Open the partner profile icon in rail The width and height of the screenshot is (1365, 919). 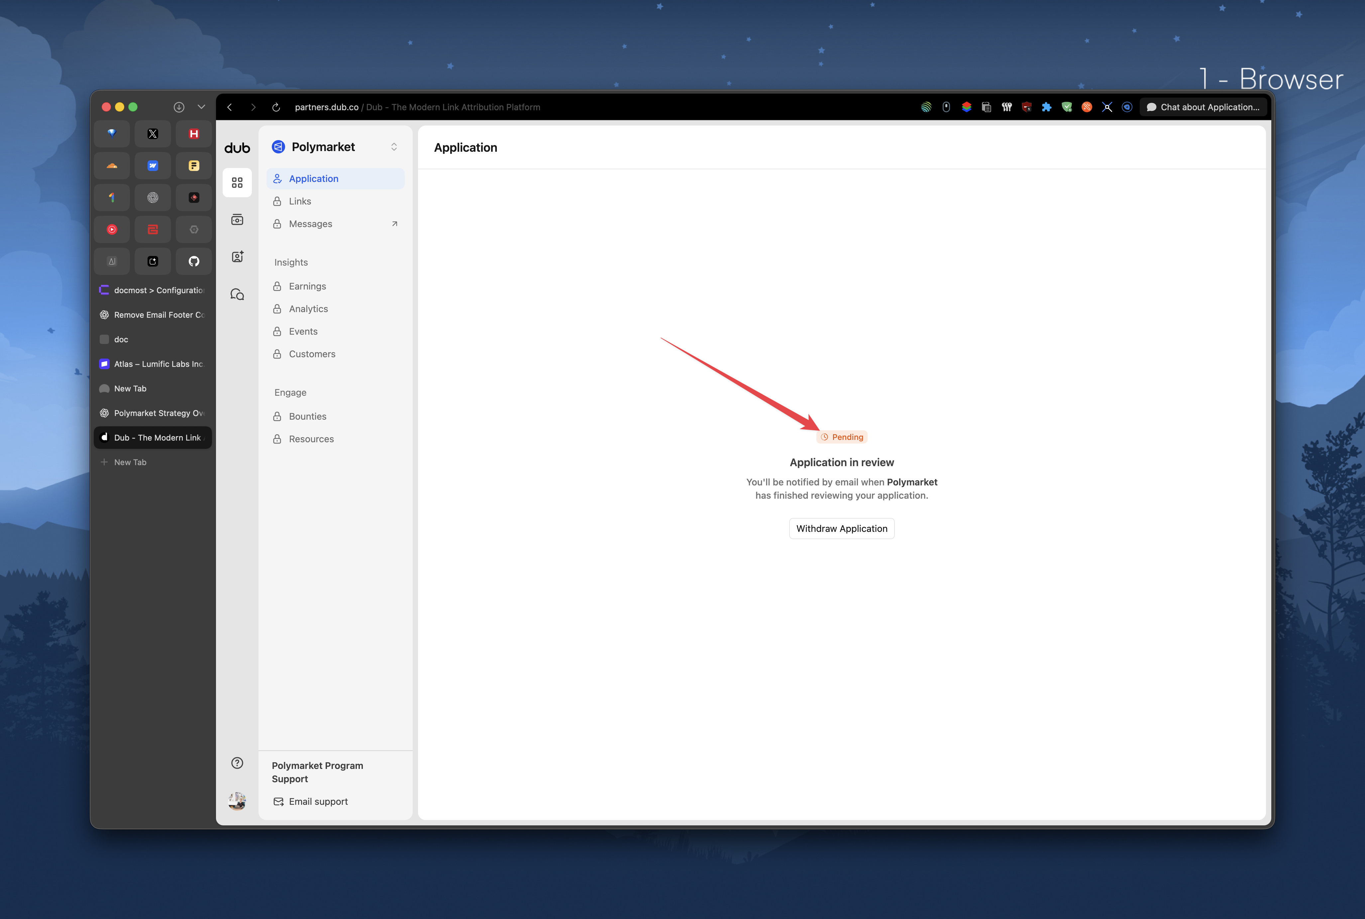tap(237, 257)
